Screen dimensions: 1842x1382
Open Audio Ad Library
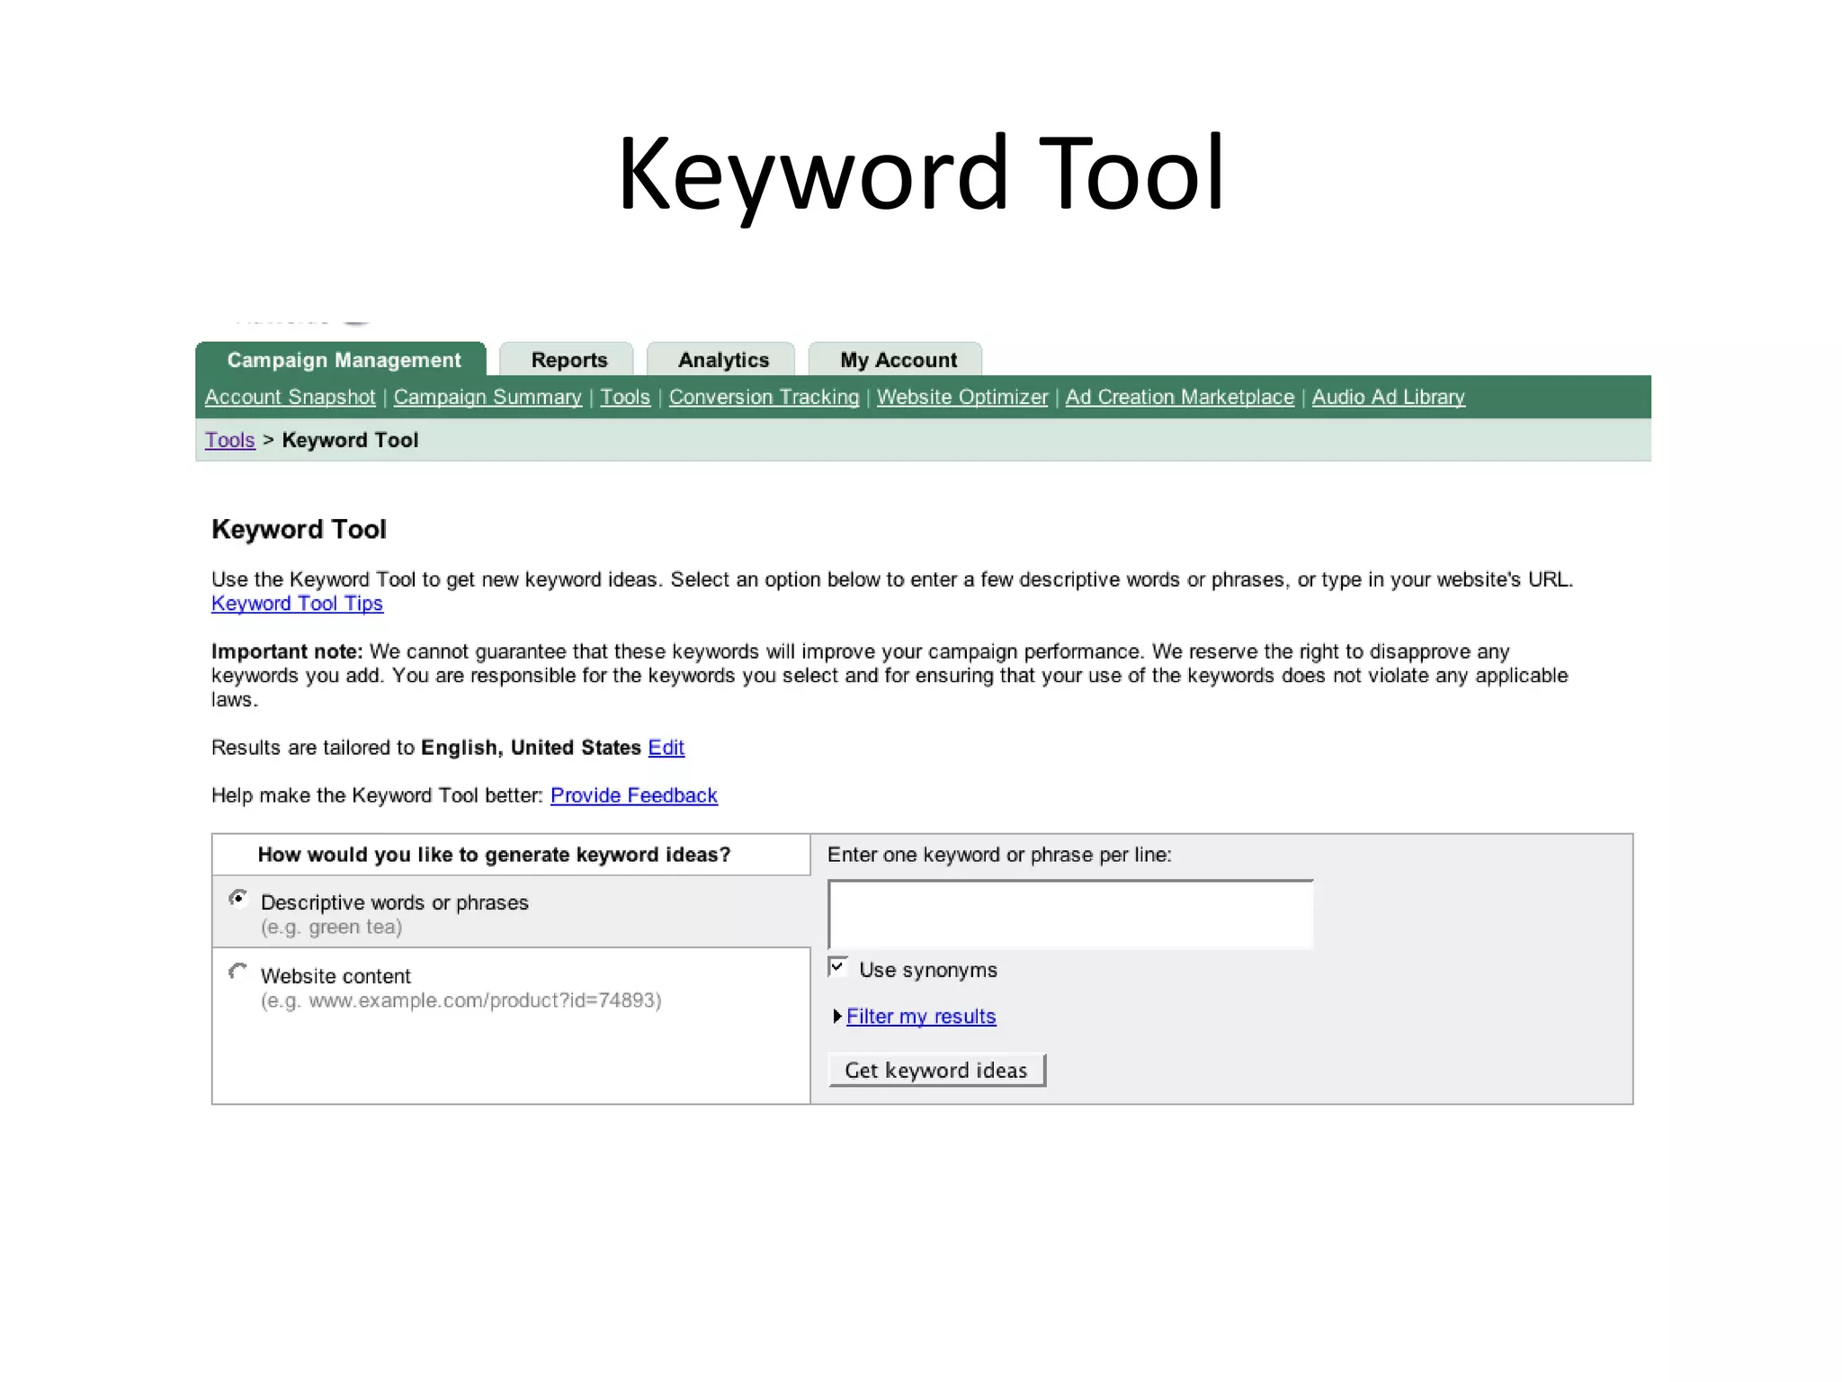pyautogui.click(x=1389, y=397)
